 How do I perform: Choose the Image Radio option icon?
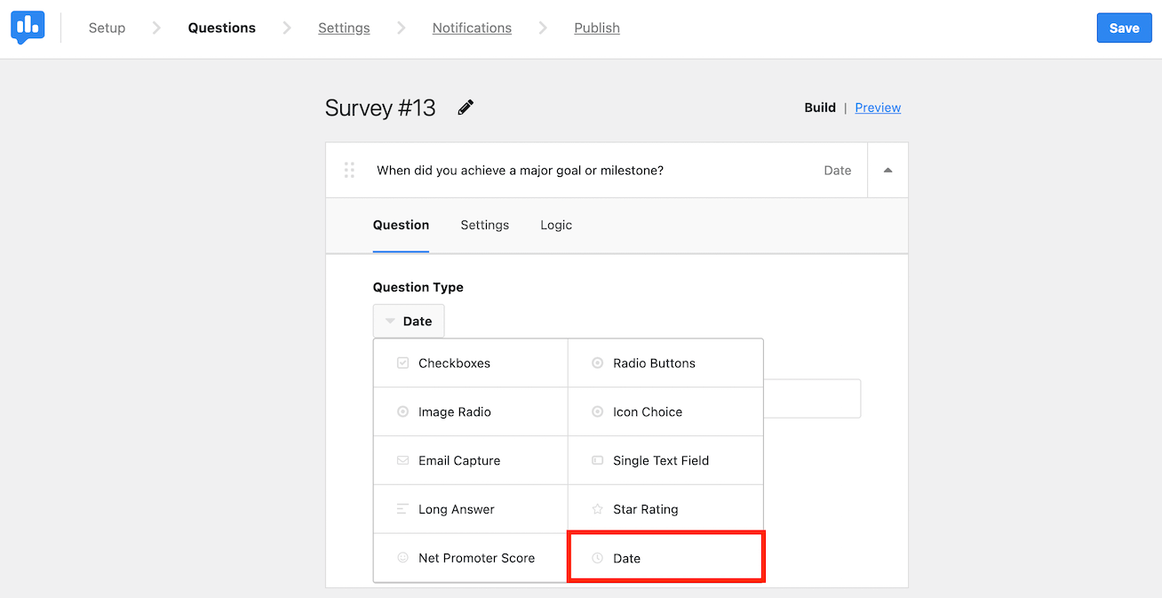click(402, 411)
